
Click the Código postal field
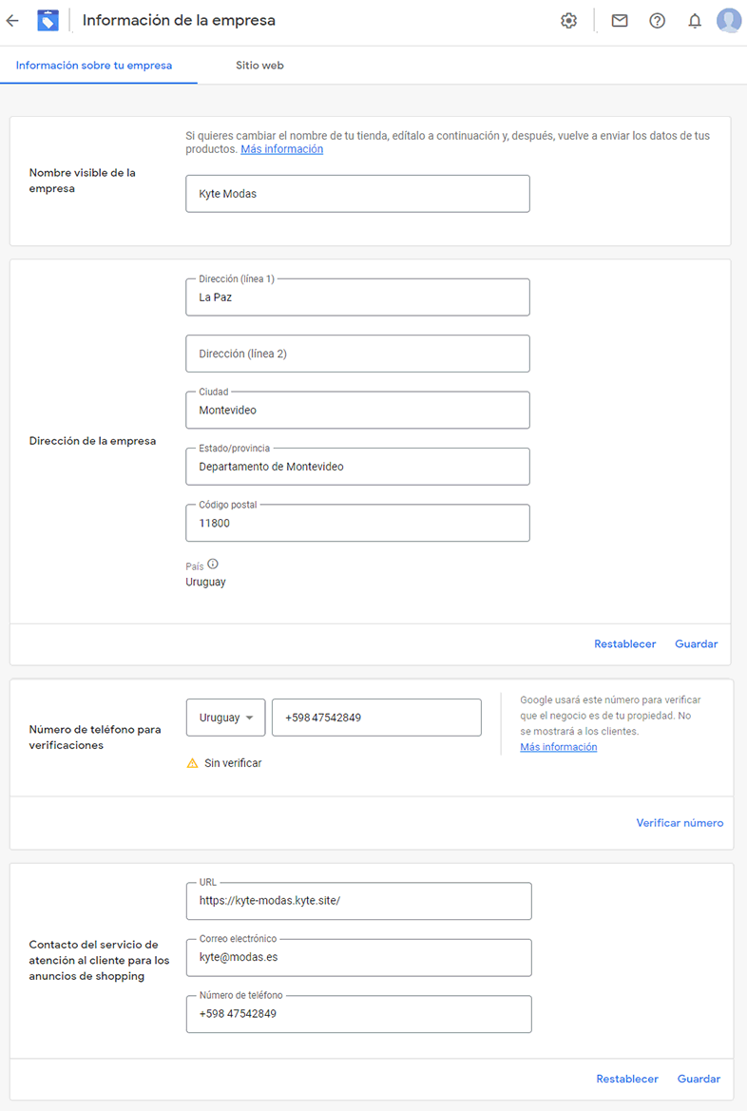coord(358,523)
